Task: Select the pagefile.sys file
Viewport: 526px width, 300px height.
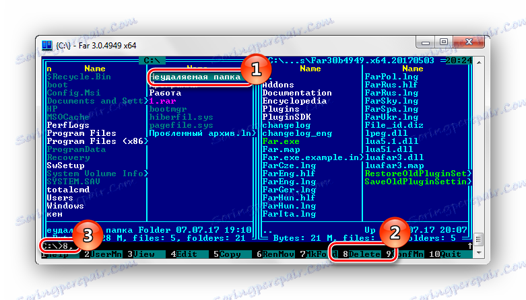Action: point(181,125)
